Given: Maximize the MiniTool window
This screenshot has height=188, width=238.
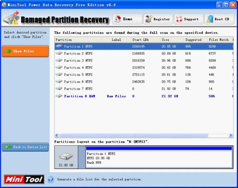Looking at the screenshot, I should [226, 5].
